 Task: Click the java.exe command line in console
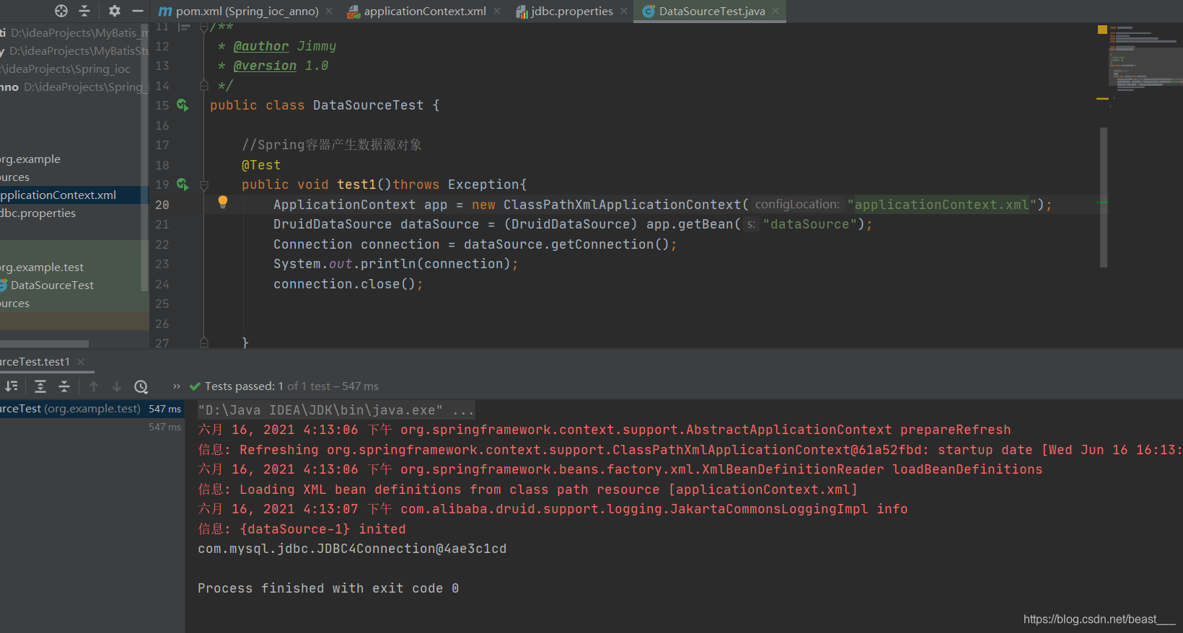336,410
